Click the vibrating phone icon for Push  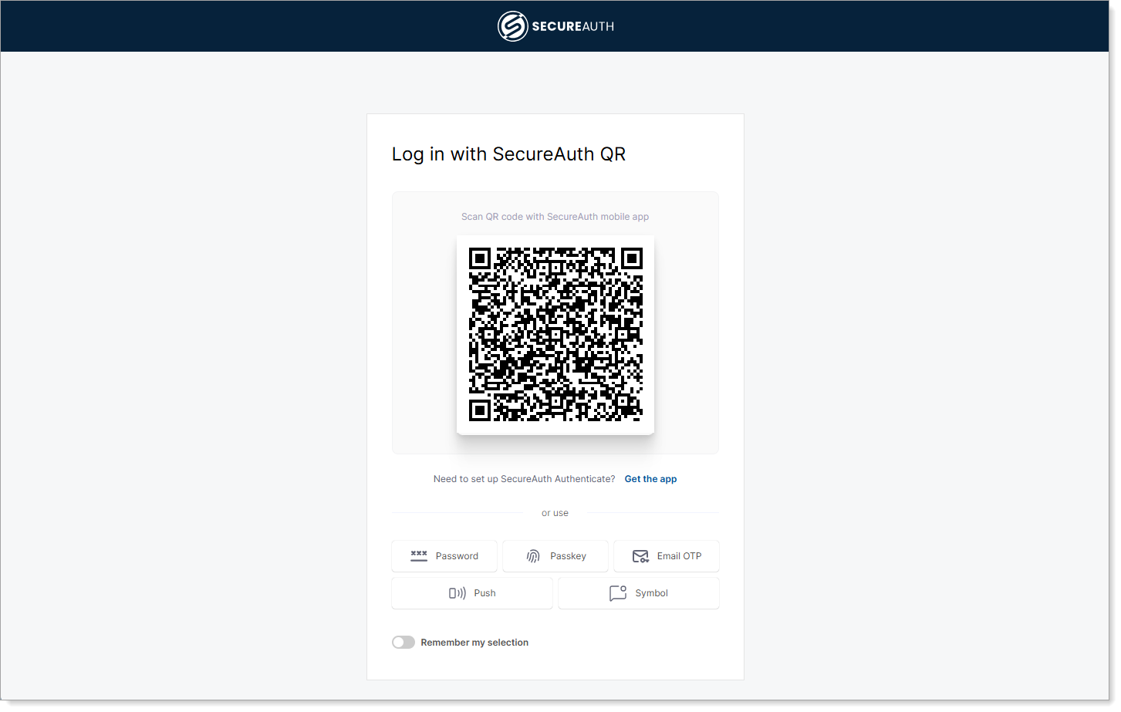(458, 592)
